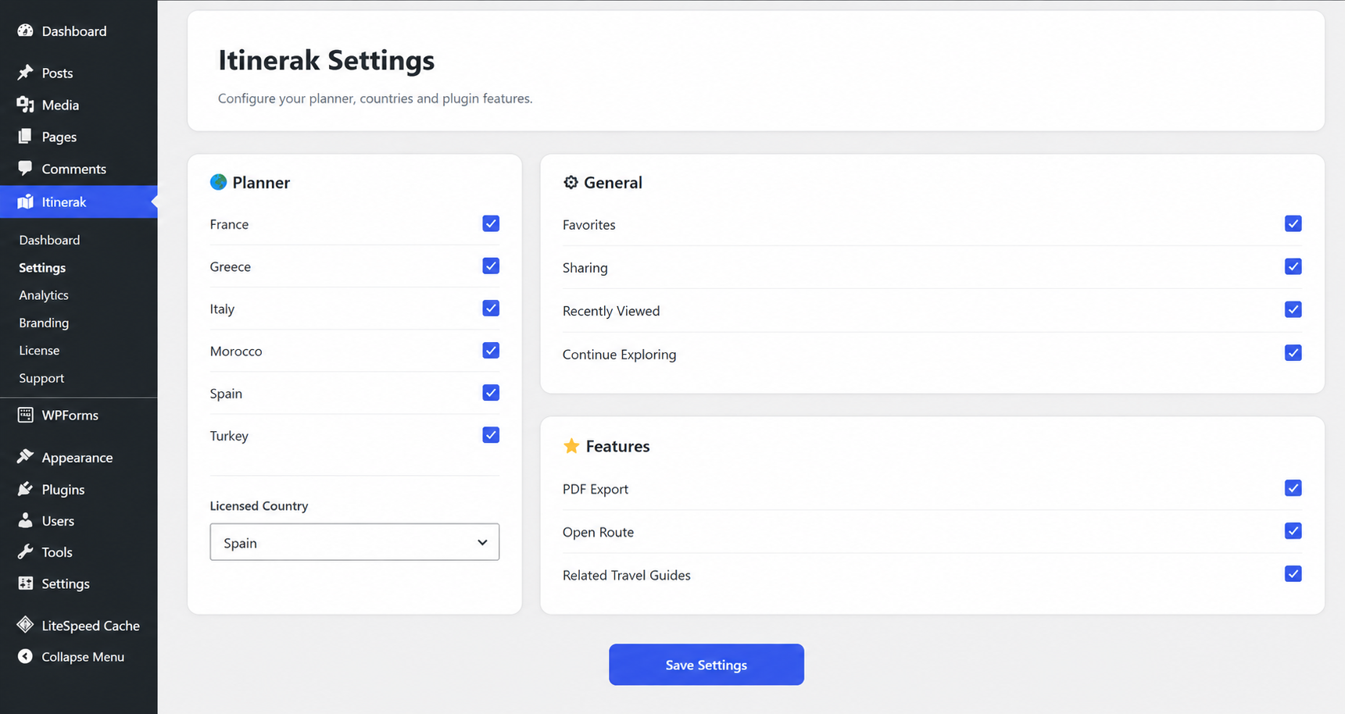1345x714 pixels.
Task: Toggle the Italy checkbox
Action: pos(491,308)
